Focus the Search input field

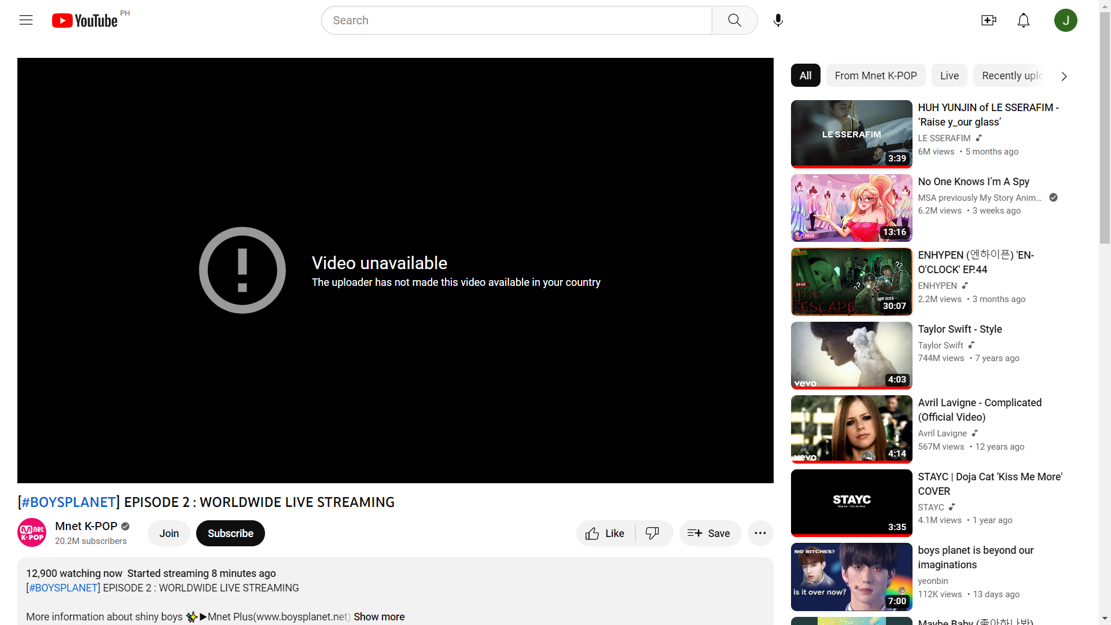517,20
